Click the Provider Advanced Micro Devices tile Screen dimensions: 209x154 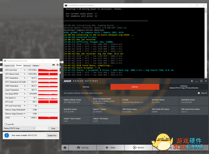pyautogui.click(x=135, y=101)
